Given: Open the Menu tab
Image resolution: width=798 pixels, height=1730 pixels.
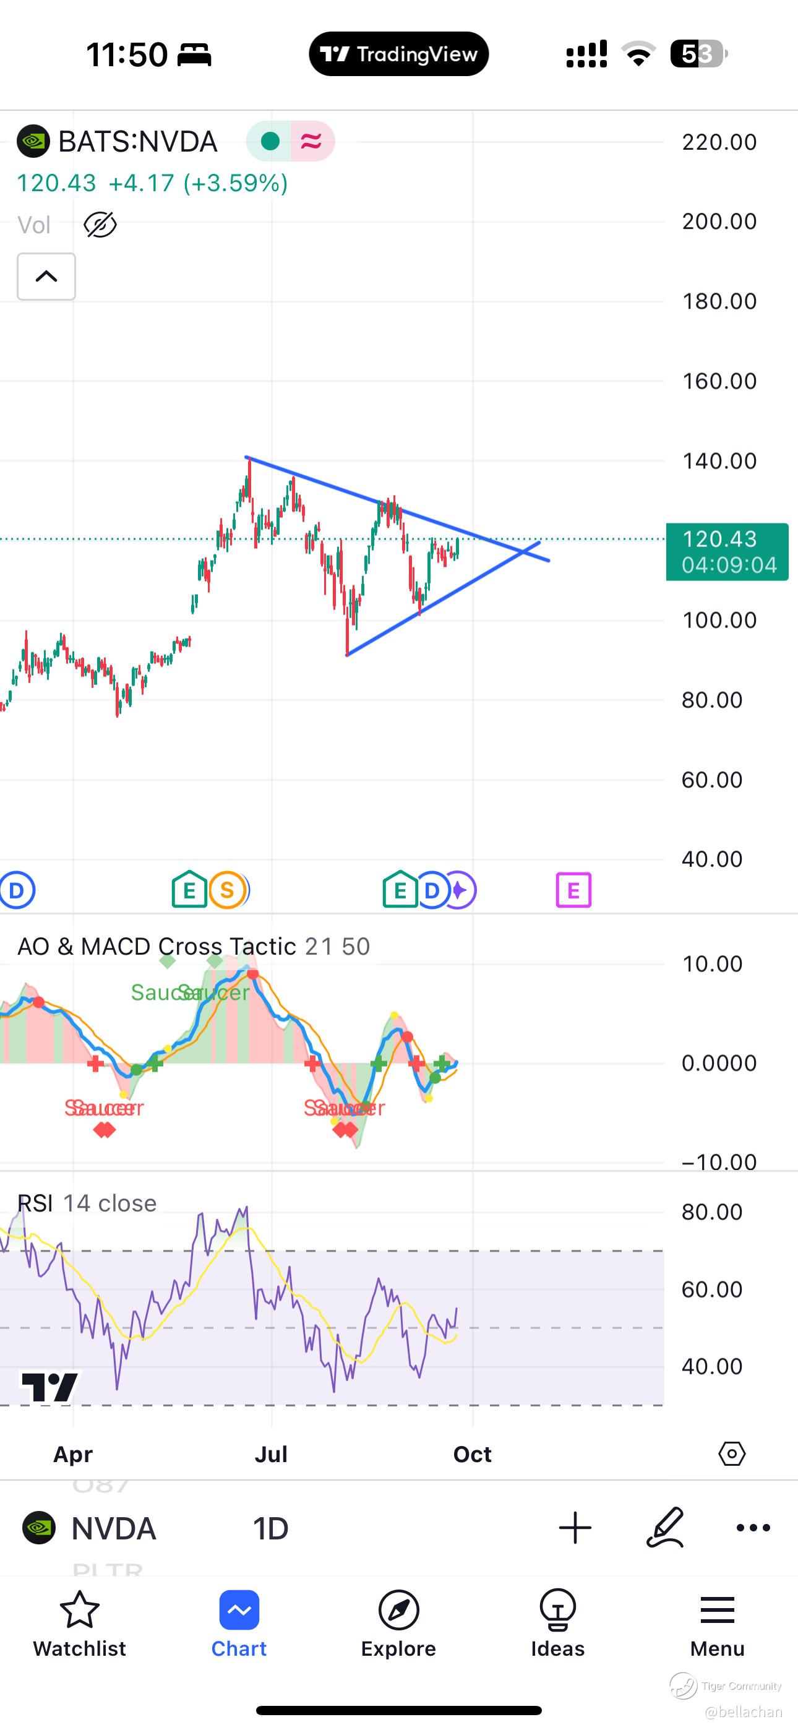Looking at the screenshot, I should pyautogui.click(x=718, y=1624).
